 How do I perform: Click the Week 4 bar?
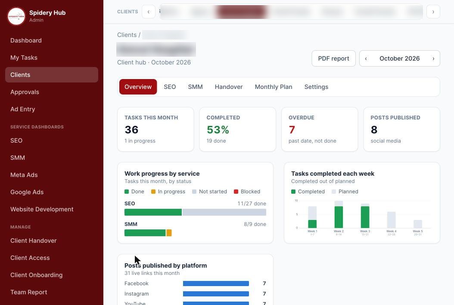click(x=391, y=220)
